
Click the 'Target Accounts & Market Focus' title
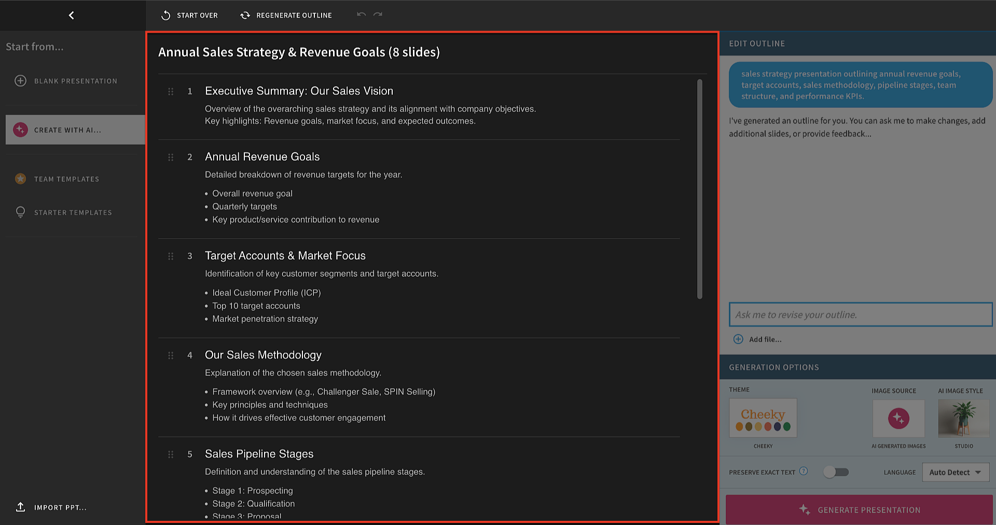(285, 256)
